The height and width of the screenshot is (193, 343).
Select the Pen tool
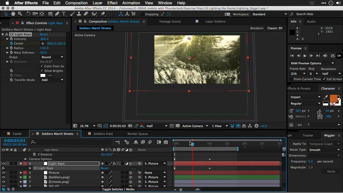pyautogui.click(x=57, y=14)
